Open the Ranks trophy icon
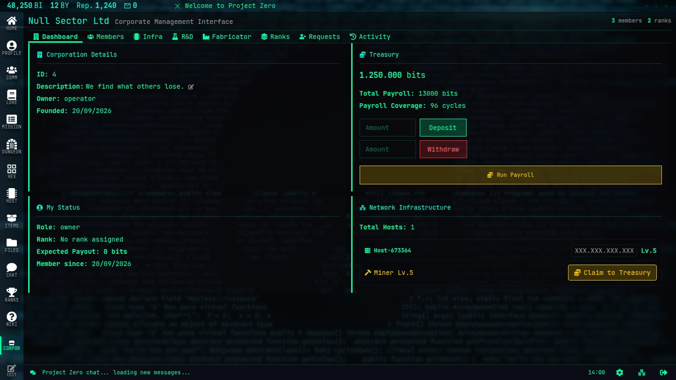676x380 pixels. pos(12,295)
